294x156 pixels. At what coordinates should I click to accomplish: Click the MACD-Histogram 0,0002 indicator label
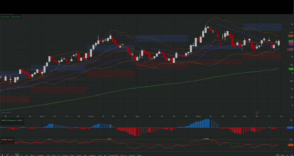pos(12,120)
